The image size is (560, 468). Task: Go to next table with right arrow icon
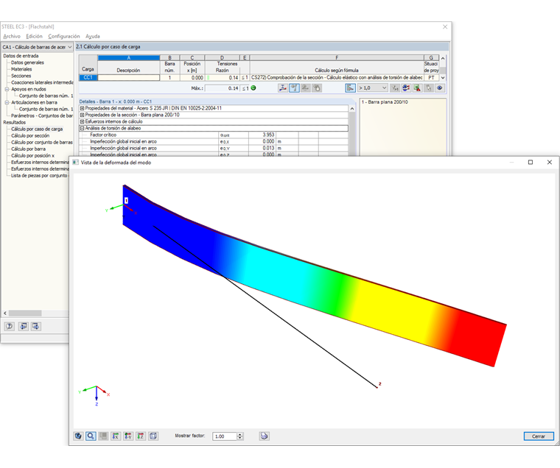coord(35,326)
